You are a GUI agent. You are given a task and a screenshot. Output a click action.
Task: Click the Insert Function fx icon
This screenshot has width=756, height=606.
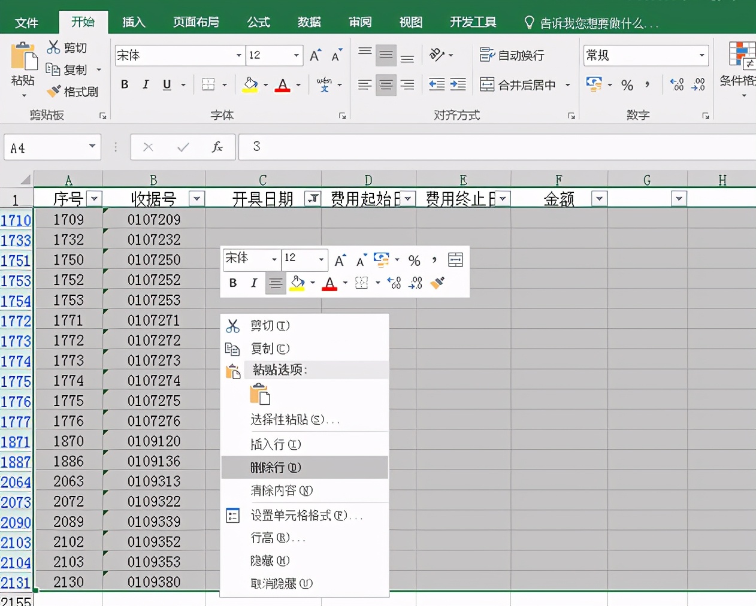point(217,147)
